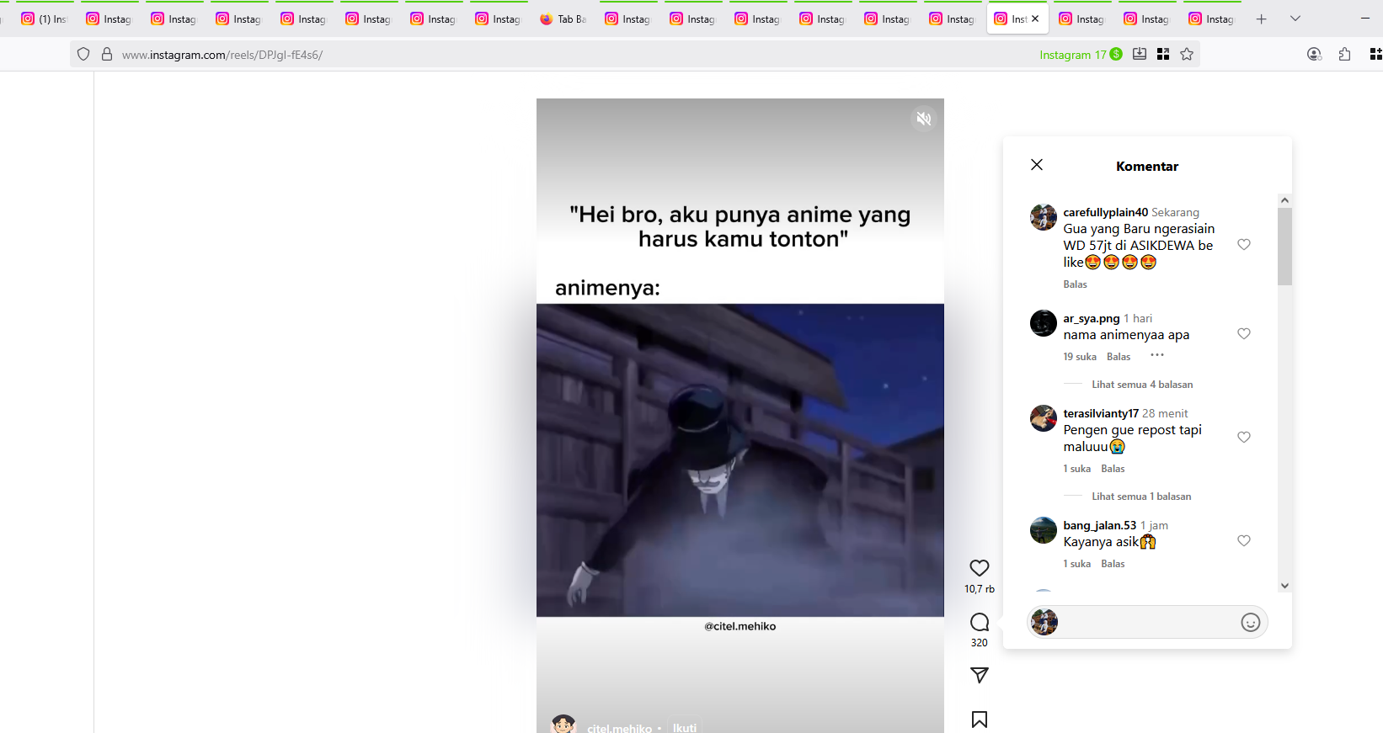Click the "Komentar" panel heading
This screenshot has height=733, width=1383.
[1147, 167]
